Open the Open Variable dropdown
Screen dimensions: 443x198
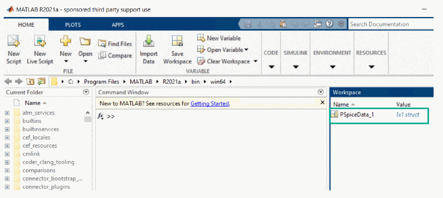tap(246, 50)
